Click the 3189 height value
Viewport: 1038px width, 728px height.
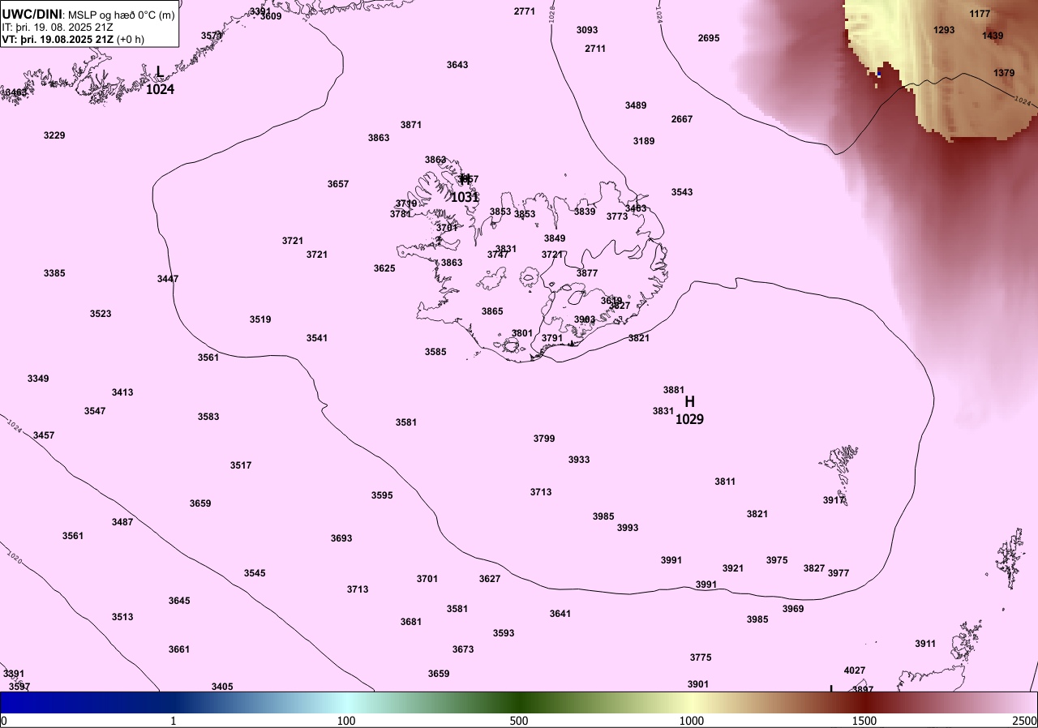click(x=644, y=141)
